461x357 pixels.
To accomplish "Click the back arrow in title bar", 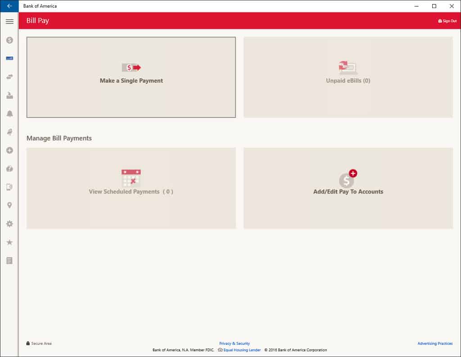I will coord(9,6).
